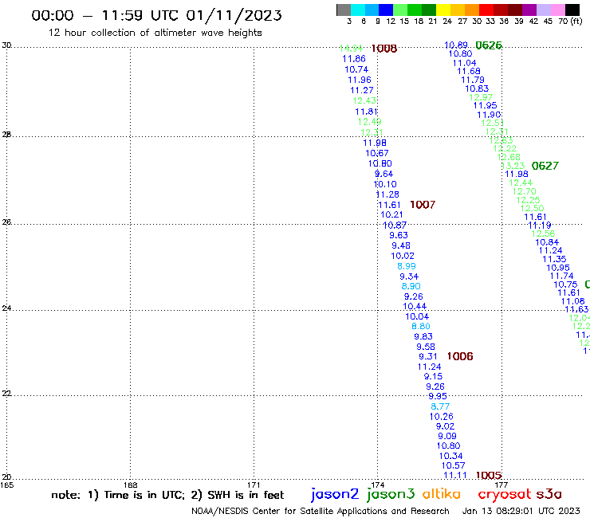Click the light-blue value 8.77
590x518 pixels.
point(440,406)
